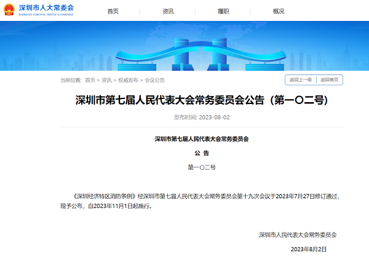The height and width of the screenshot is (256, 369).
Task: Open the 首页 navigation menu item
Action: click(x=113, y=11)
